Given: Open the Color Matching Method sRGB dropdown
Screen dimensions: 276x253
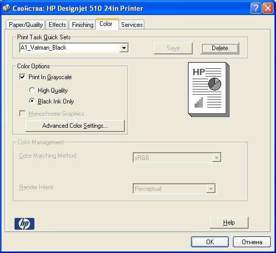Looking at the screenshot, I should [177, 157].
